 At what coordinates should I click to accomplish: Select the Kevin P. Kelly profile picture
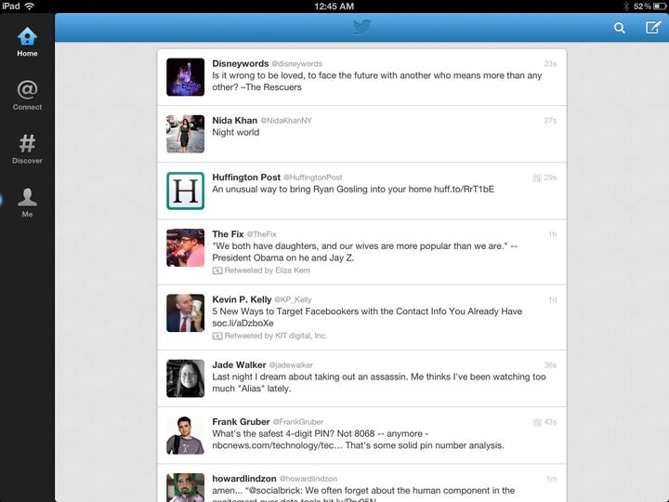click(x=185, y=313)
